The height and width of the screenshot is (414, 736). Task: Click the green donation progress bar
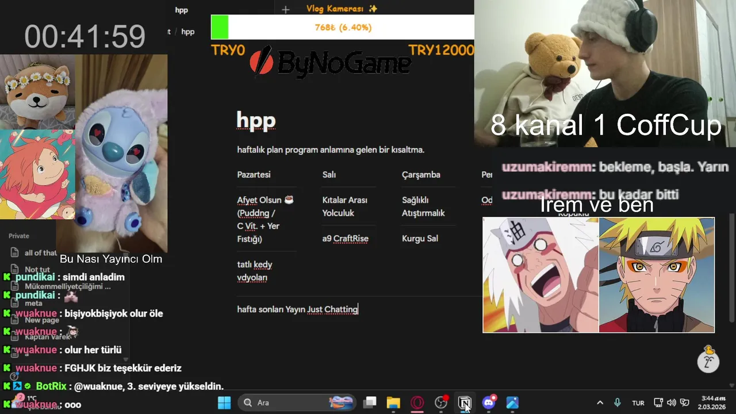pyautogui.click(x=220, y=27)
